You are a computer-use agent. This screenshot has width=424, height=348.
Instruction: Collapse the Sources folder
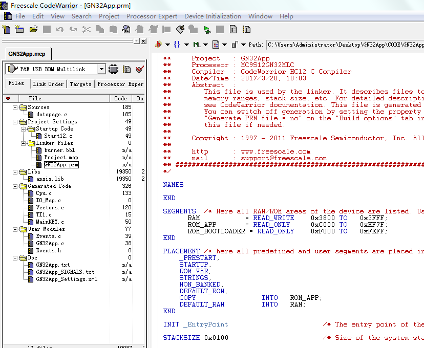click(15, 107)
